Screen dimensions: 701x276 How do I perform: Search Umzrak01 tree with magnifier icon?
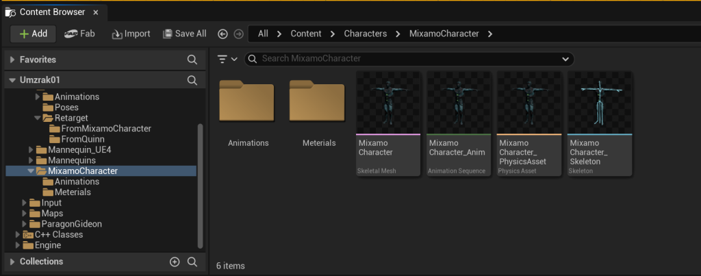[x=192, y=80]
